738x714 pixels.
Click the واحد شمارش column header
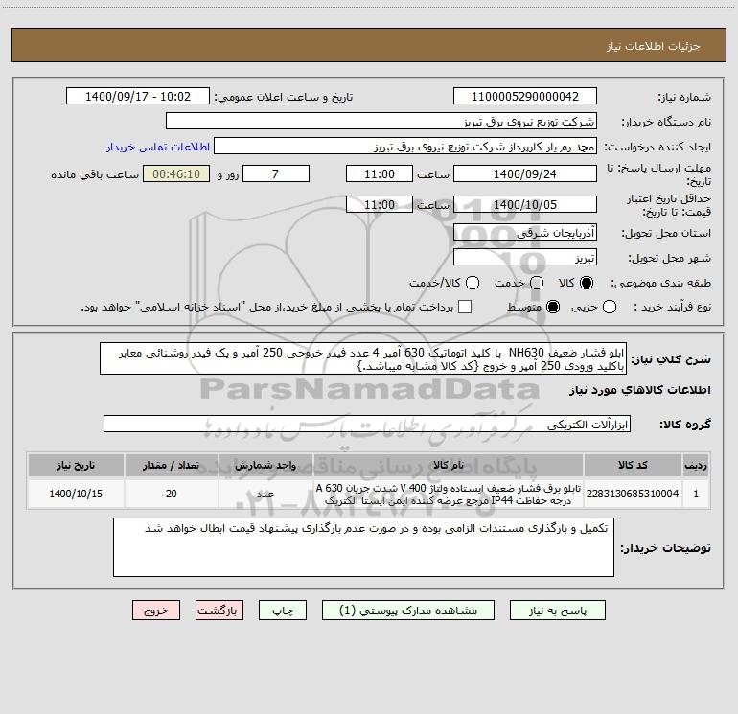[265, 465]
